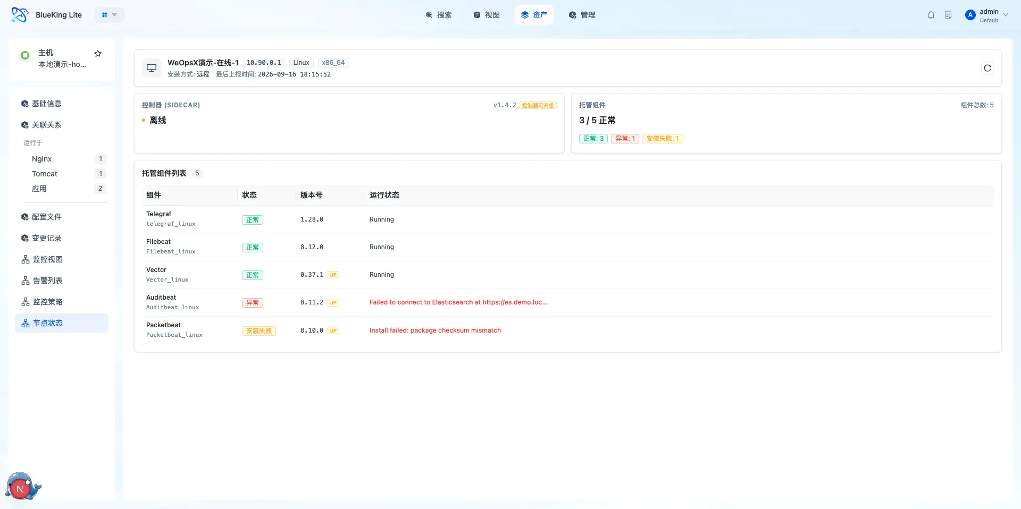Open 监控视图 in the sidebar

[x=62, y=259]
